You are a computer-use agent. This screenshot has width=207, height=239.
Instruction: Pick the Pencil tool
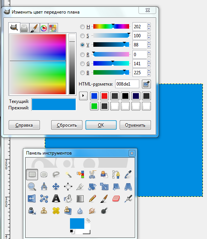point(92,199)
